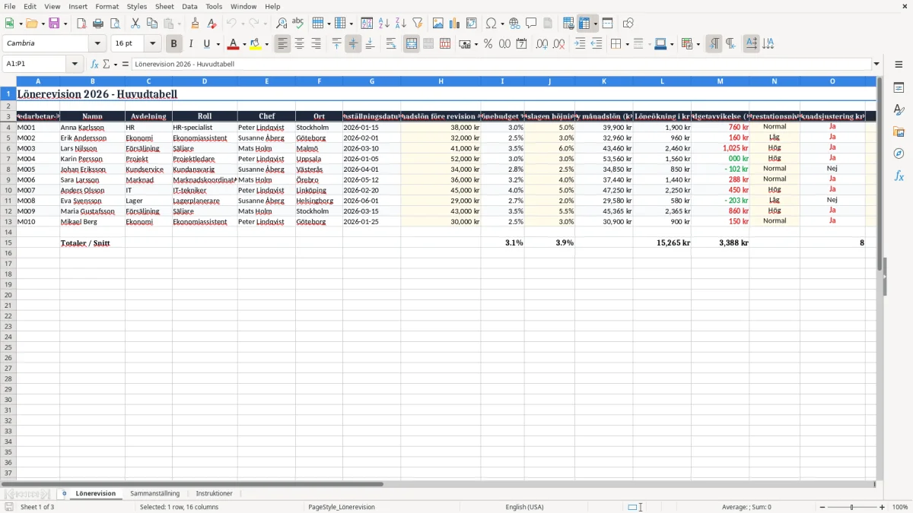Click the Merge and Center Cells icon

412,44
